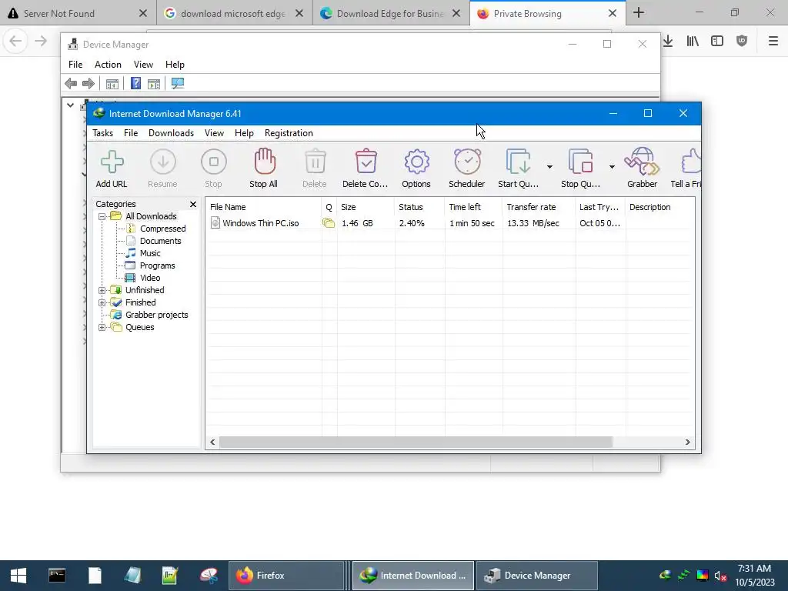Open the Scheduler clock icon

pos(467,162)
